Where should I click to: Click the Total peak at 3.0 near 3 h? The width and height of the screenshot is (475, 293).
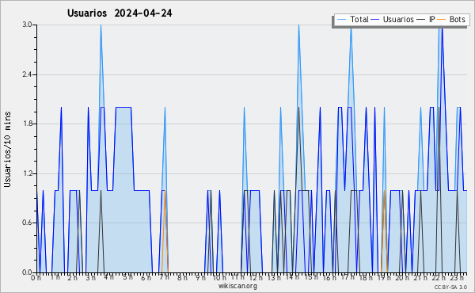[101, 25]
